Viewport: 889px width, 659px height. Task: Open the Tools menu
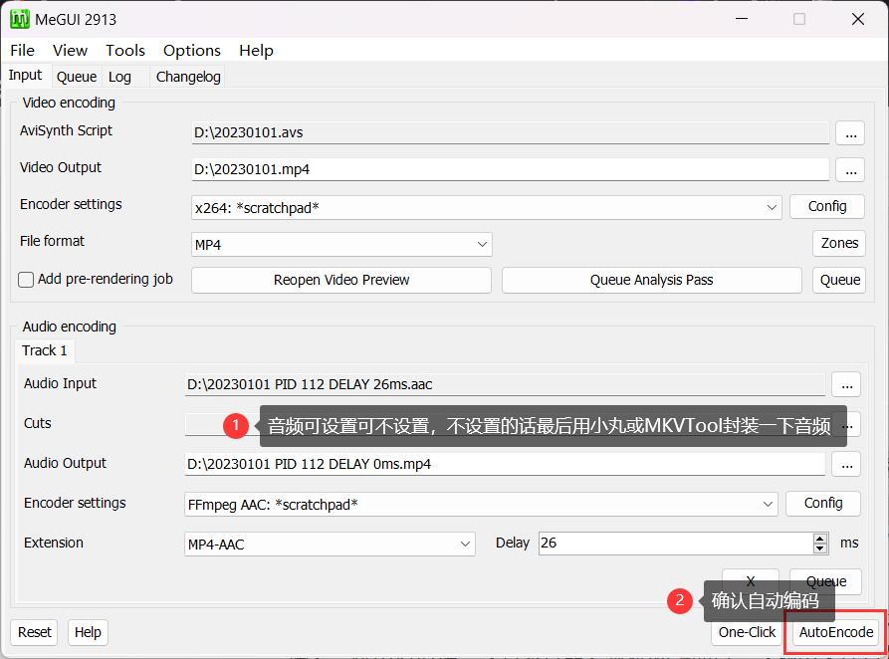(124, 50)
